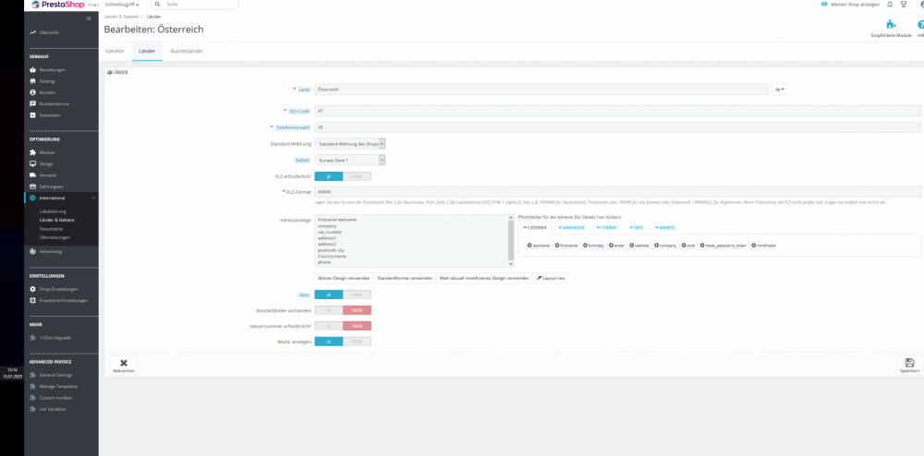Open the language 'de' dropdown
Screen dimensions: 924x456
click(x=780, y=90)
